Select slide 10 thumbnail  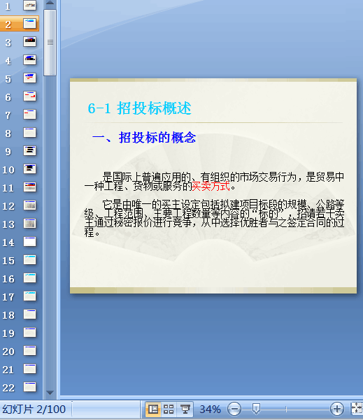pos(30,169)
